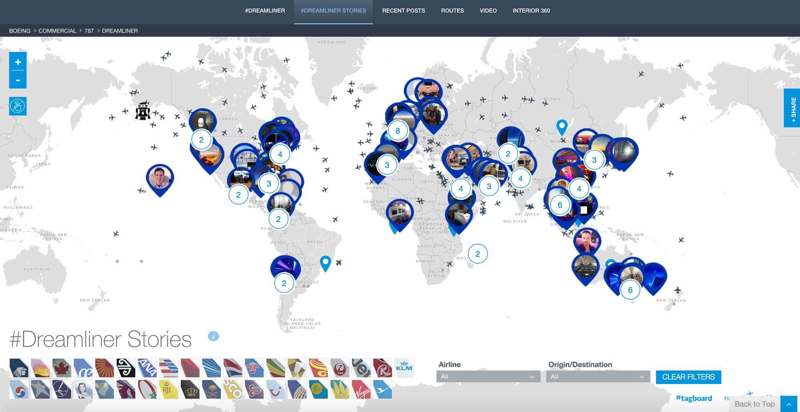Expand the Origin/Destination dropdown
This screenshot has width=800, height=412.
pyautogui.click(x=598, y=377)
